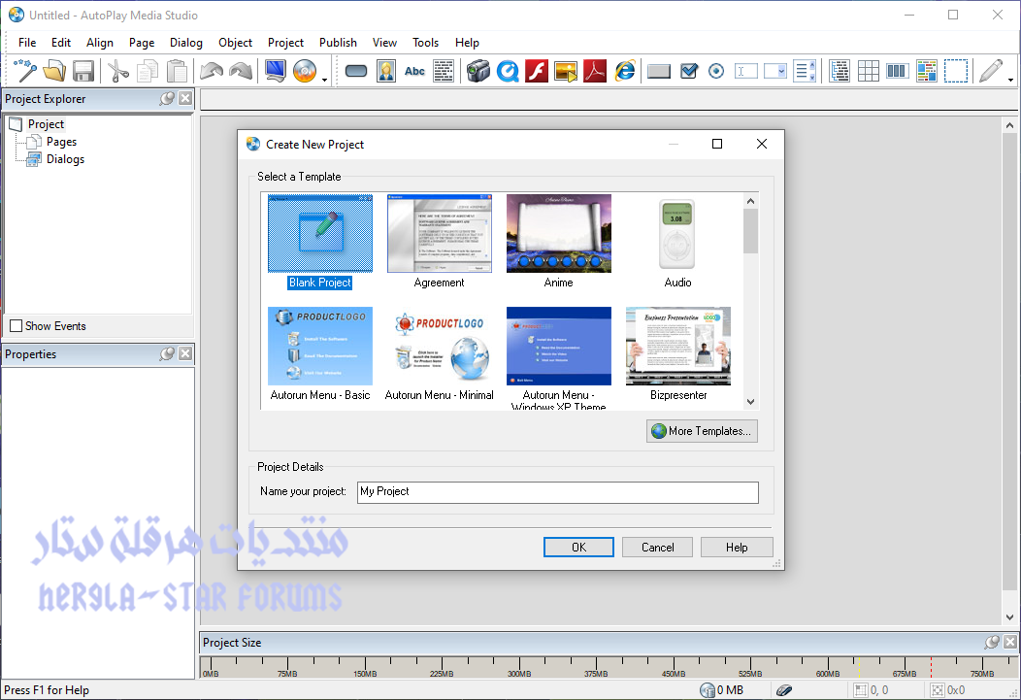
Task: Select the Project root in Project Explorer
Action: [x=46, y=123]
